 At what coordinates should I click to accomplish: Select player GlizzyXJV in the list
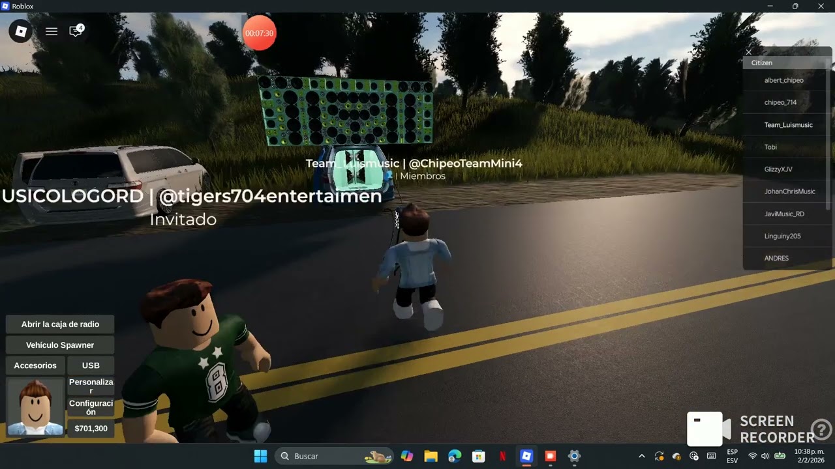[x=785, y=169]
